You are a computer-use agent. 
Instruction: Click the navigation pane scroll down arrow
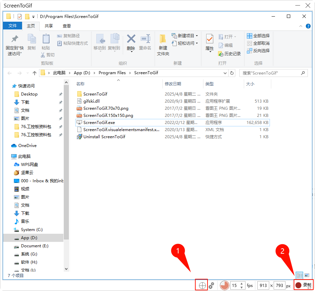tap(66, 269)
